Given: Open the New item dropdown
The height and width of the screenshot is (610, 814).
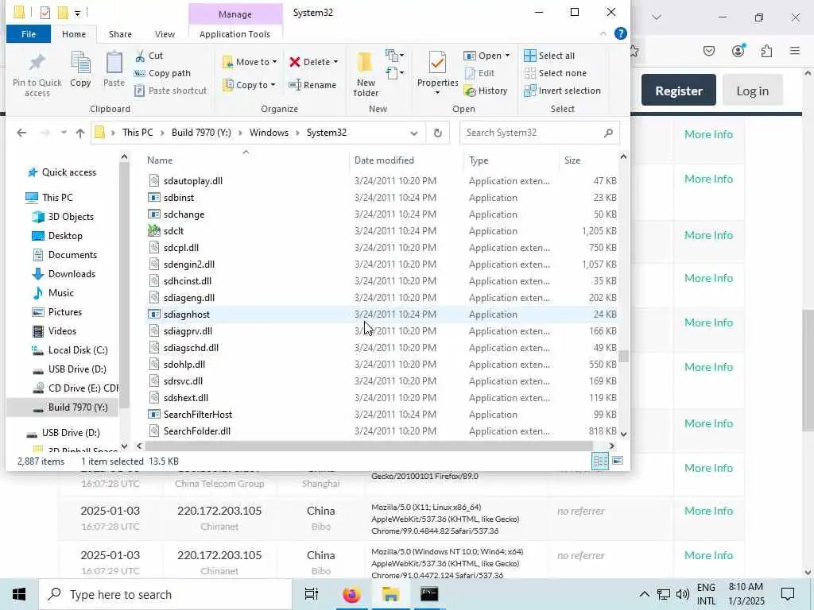Looking at the screenshot, I should (394, 55).
